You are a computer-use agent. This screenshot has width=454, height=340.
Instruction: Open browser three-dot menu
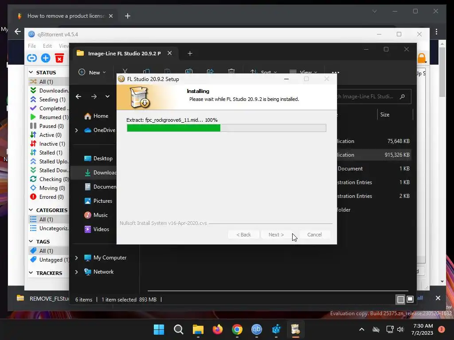point(436,31)
